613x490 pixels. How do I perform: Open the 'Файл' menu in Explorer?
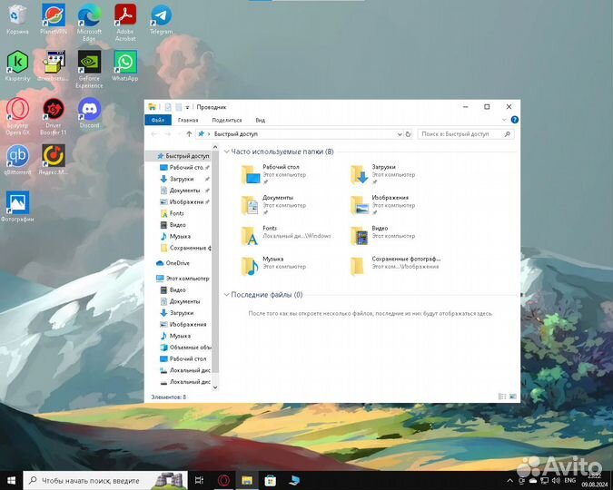point(158,120)
